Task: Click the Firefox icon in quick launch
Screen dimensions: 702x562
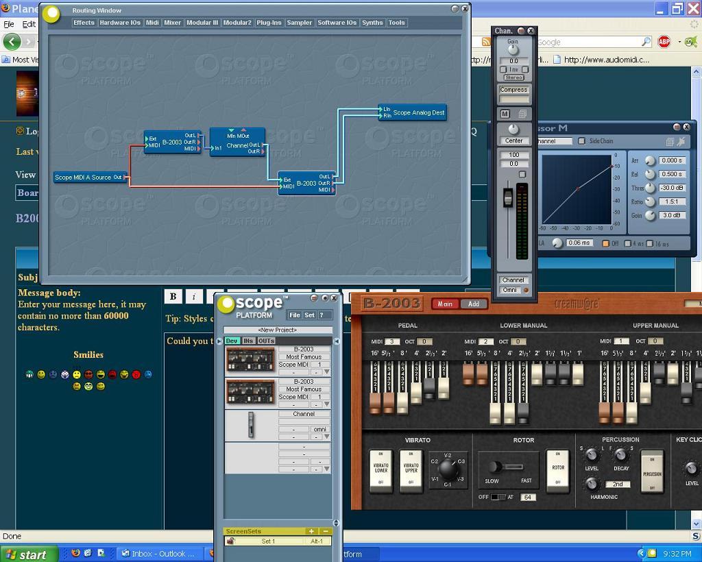Action: 75,553
